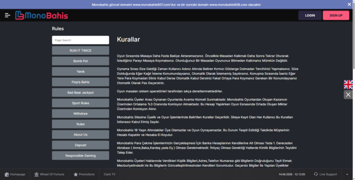Click the Rules page title text

(x=58, y=29)
